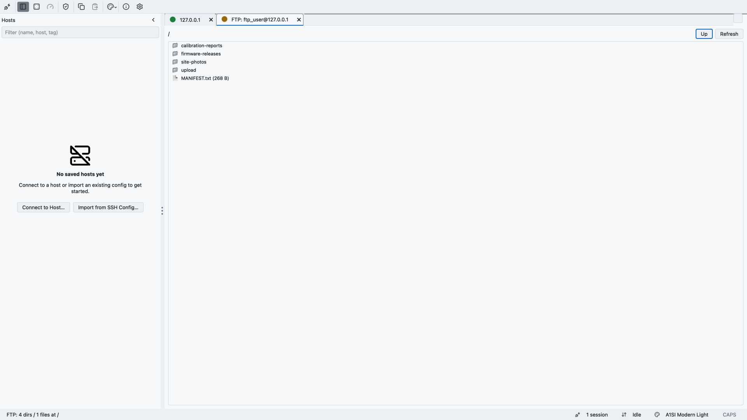
Task: Select the firmware-releases folder
Action: point(201,54)
